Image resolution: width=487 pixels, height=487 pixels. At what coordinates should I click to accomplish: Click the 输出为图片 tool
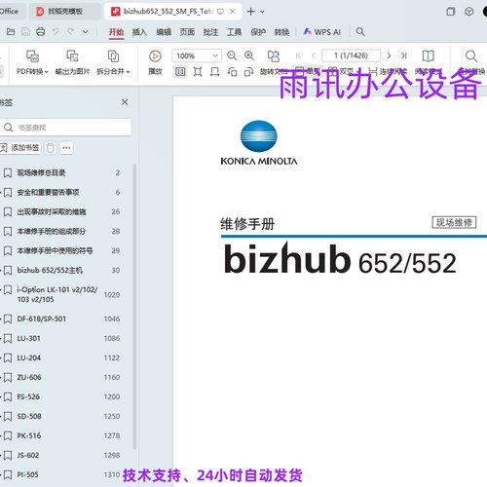72,62
